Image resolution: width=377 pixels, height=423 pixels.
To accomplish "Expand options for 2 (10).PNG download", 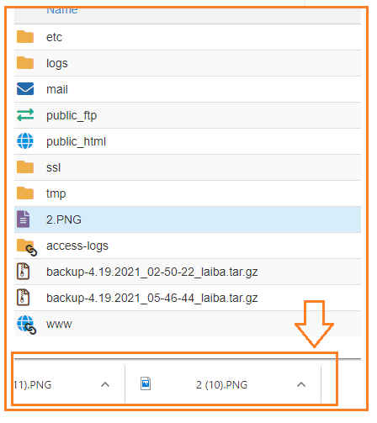I will (301, 384).
